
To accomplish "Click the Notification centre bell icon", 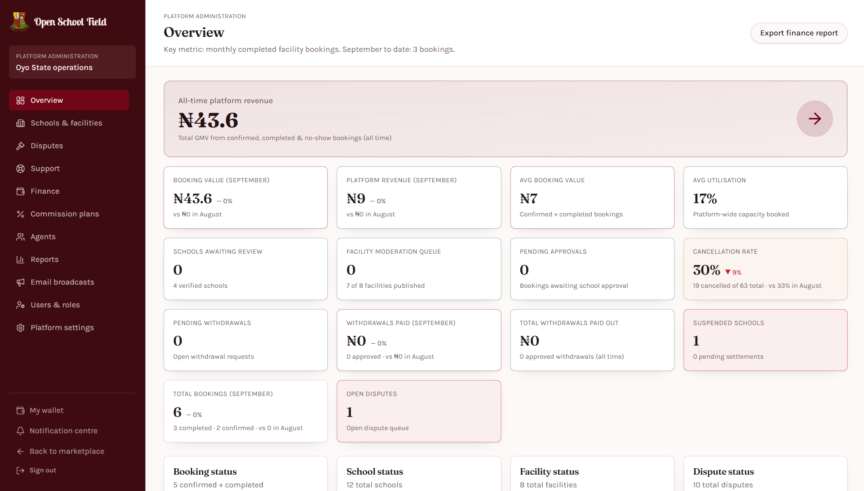I will pyautogui.click(x=20, y=431).
